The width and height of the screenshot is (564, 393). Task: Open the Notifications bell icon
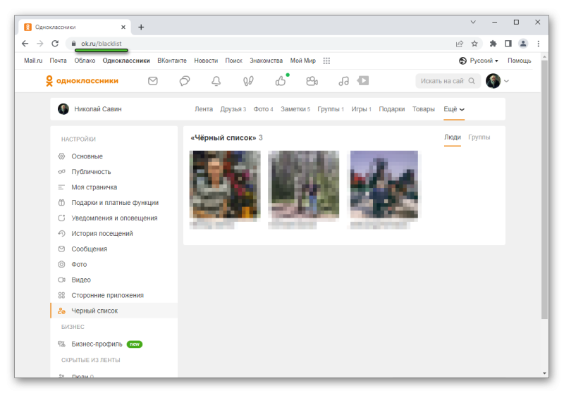tap(216, 81)
